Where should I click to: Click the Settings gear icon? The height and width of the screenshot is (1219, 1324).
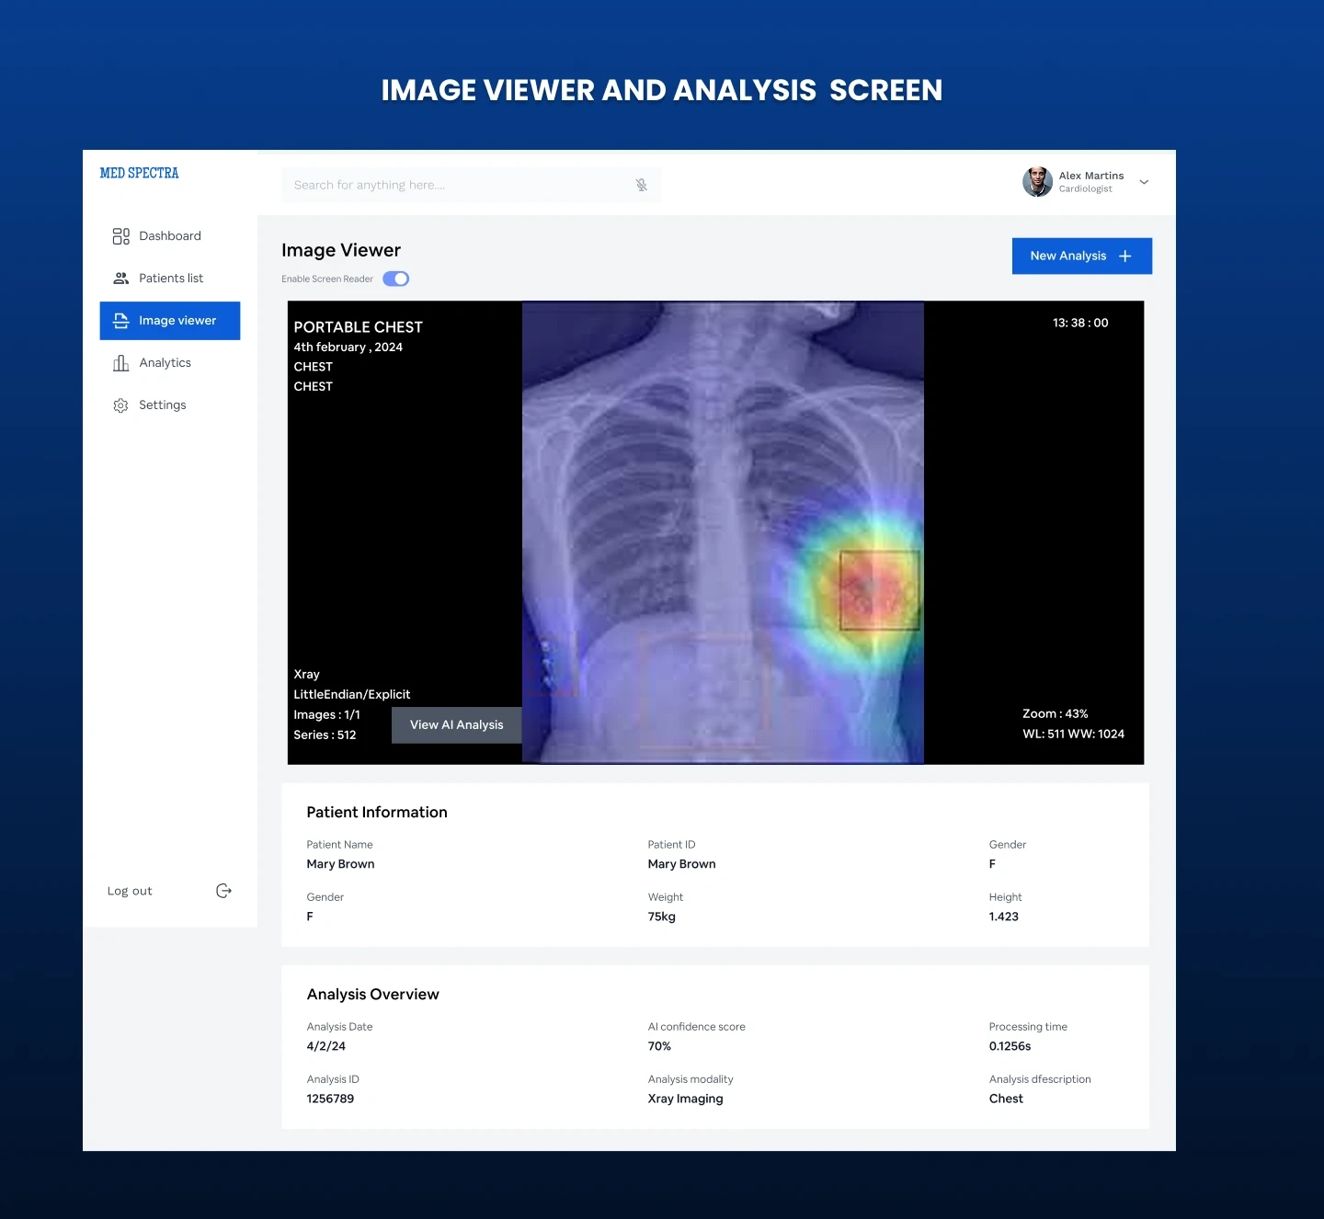tap(120, 405)
